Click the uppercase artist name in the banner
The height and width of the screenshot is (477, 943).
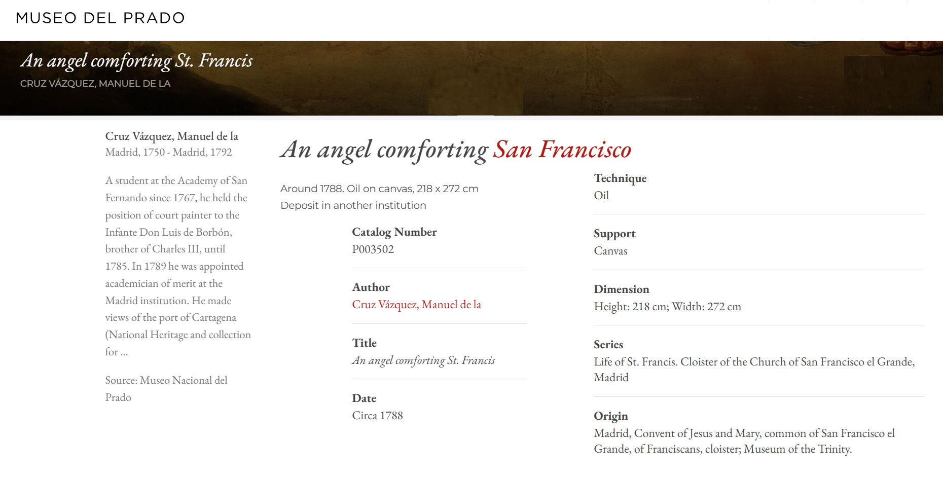tap(95, 84)
